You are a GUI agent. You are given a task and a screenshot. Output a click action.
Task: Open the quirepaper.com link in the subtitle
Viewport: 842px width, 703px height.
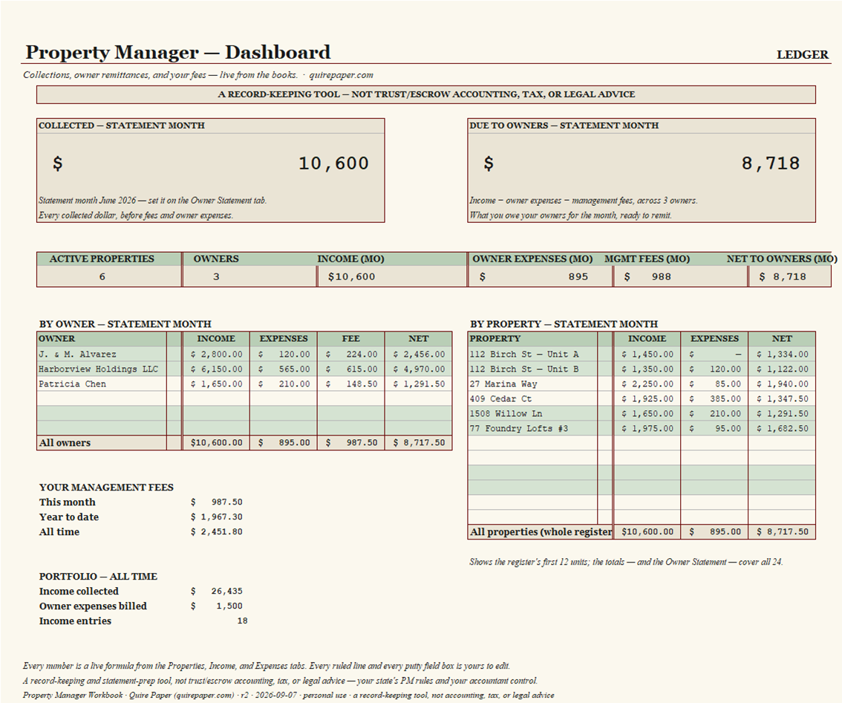click(x=341, y=75)
